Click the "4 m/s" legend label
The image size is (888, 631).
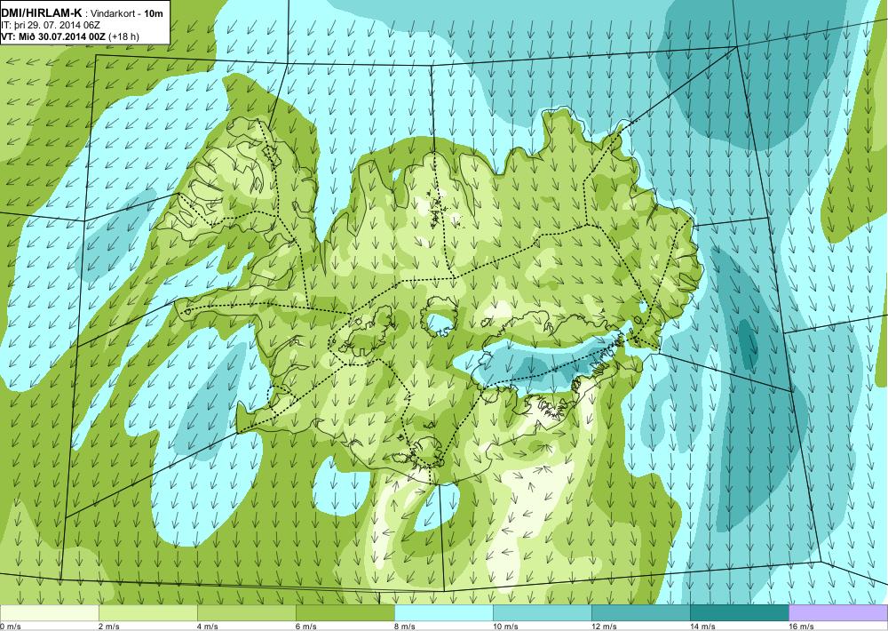[x=208, y=627]
